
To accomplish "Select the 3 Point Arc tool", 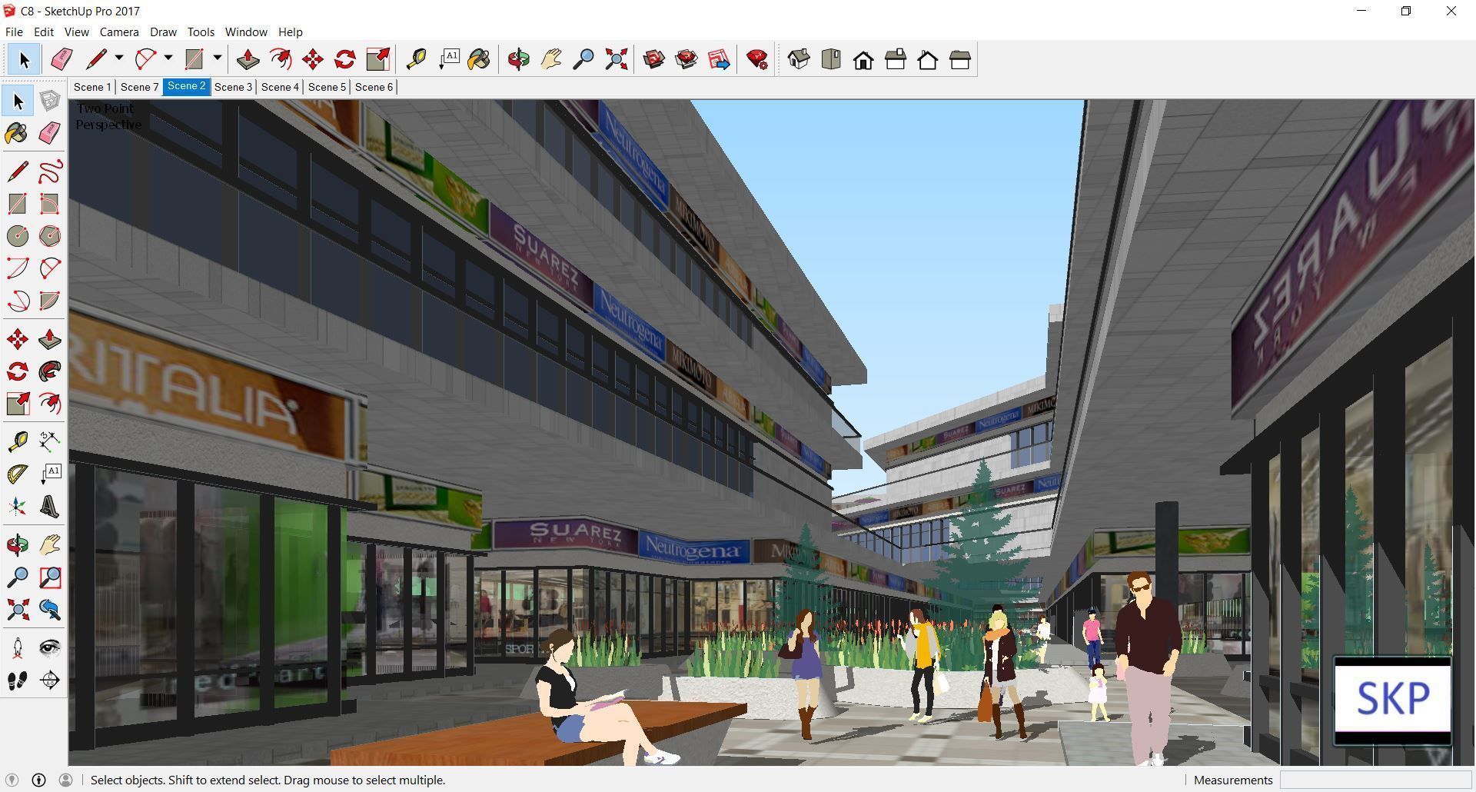I will click(18, 301).
